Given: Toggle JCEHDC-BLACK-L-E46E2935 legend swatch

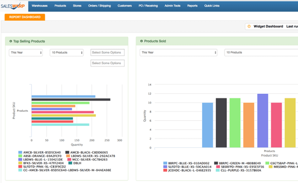Looking at the screenshot, I should (x=165, y=170).
